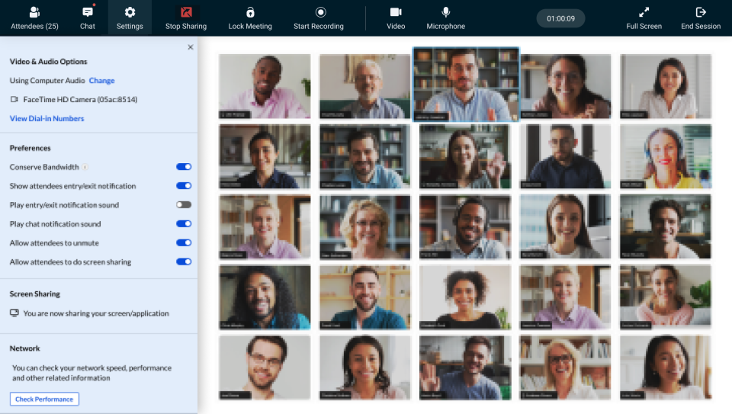This screenshot has height=414, width=732.
Task: Disable attendees entry/exit notification
Action: [184, 186]
